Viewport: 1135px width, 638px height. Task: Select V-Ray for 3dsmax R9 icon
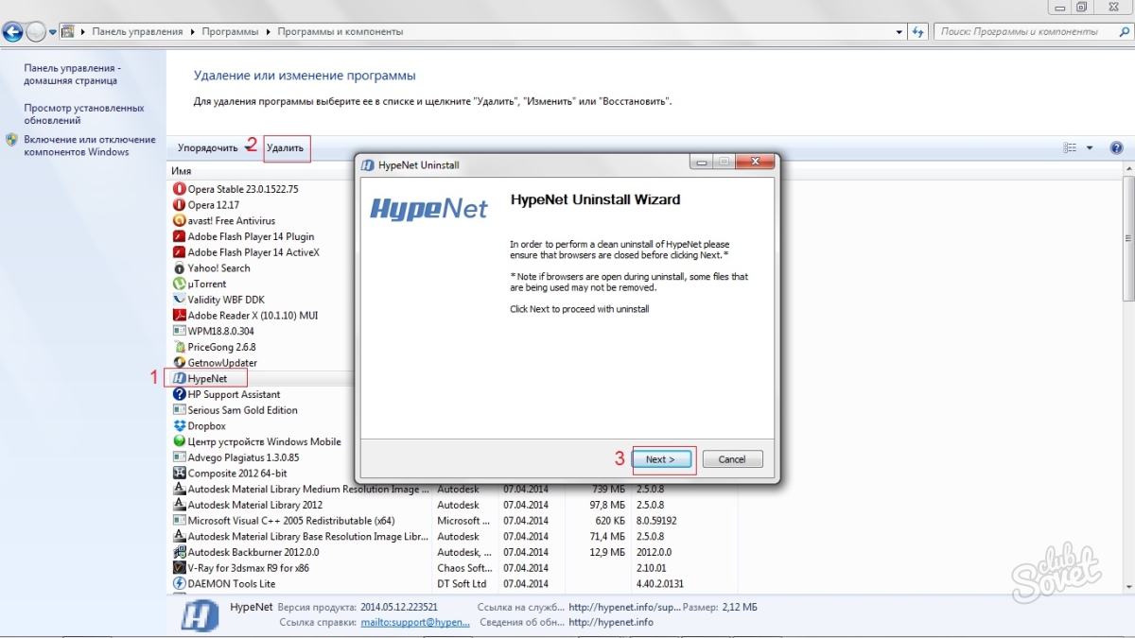(180, 568)
